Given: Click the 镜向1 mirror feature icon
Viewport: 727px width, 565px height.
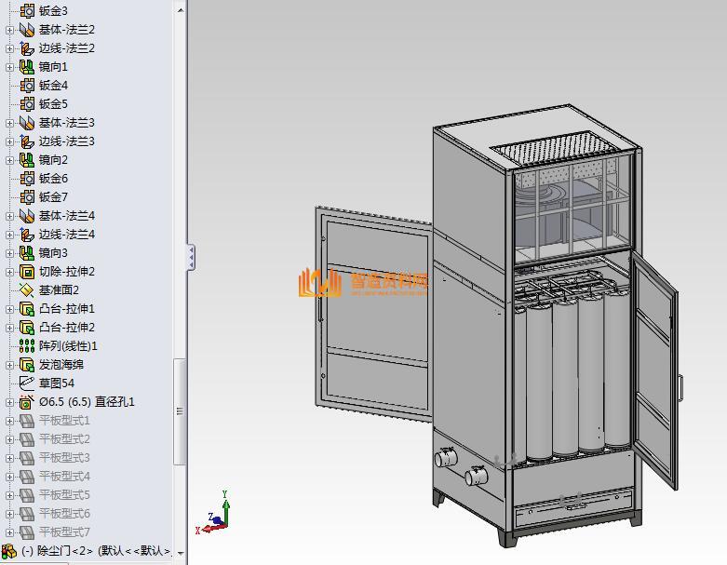Looking at the screenshot, I should [x=27, y=66].
